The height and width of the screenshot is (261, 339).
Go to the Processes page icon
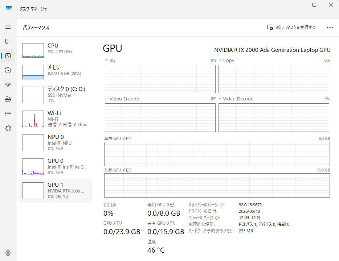coord(8,41)
